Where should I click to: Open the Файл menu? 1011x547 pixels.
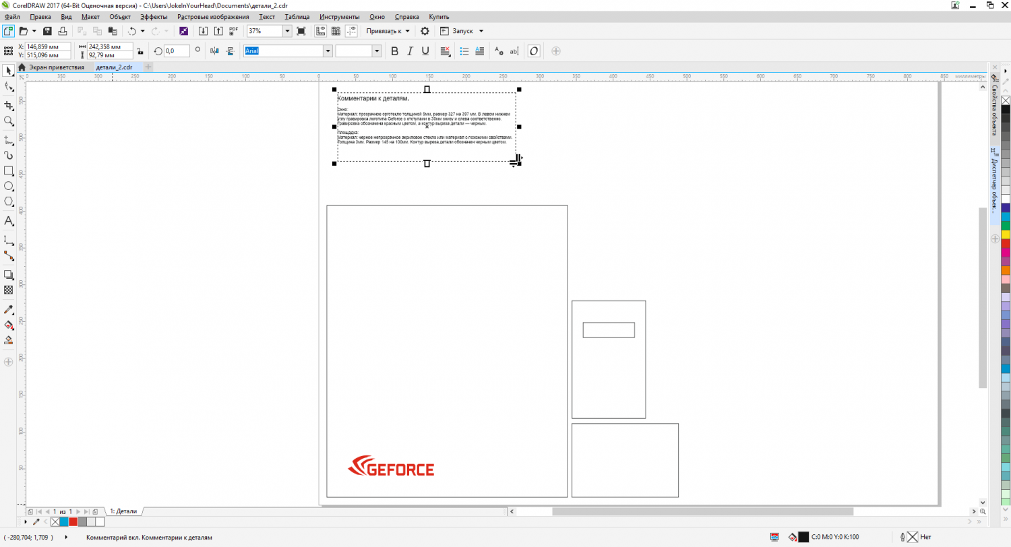pyautogui.click(x=12, y=16)
